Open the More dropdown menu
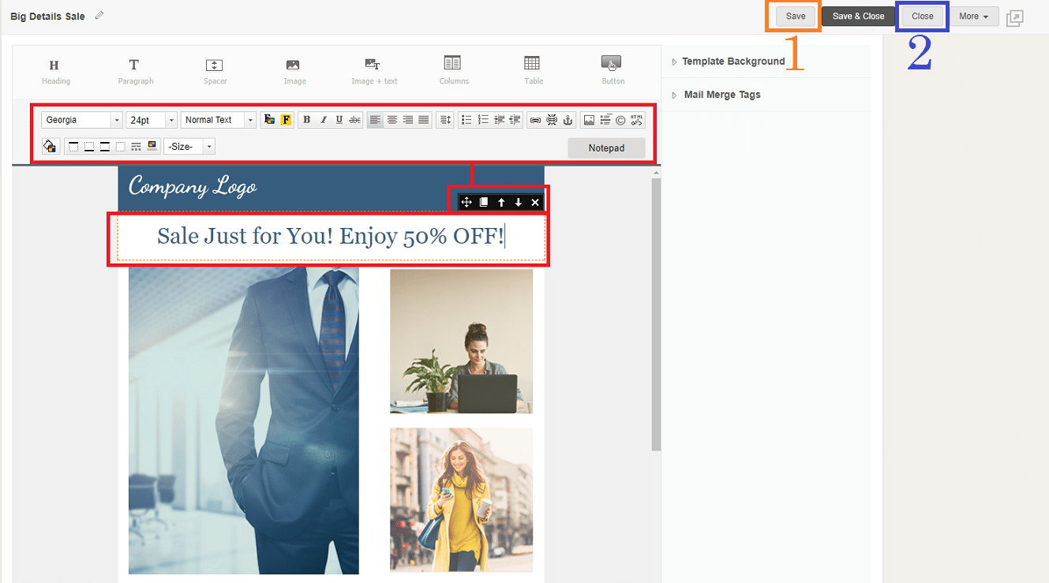 pyautogui.click(x=973, y=16)
